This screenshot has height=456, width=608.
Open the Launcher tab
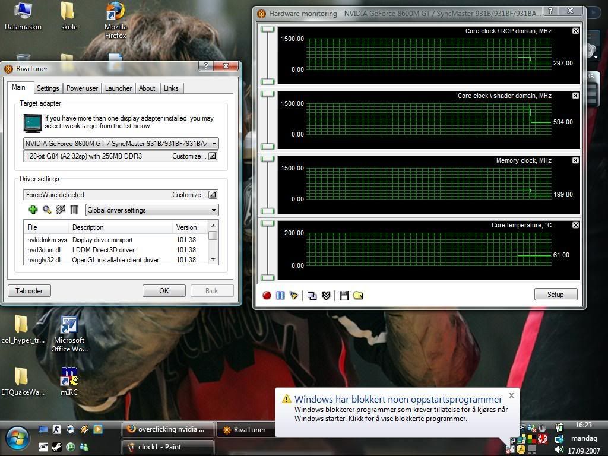click(118, 88)
